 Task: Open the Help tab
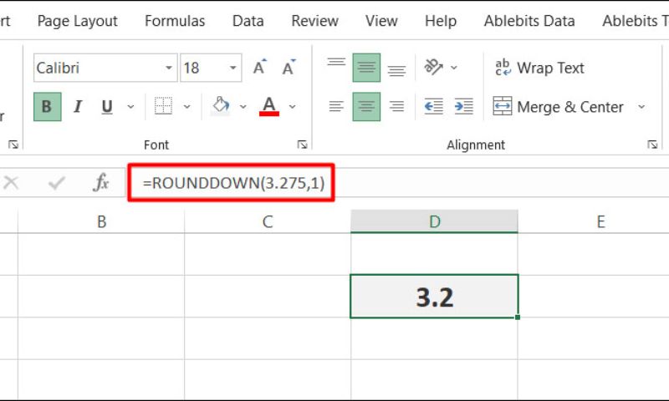441,21
